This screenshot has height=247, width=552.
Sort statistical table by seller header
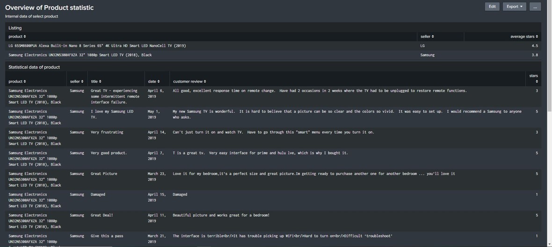point(77,81)
